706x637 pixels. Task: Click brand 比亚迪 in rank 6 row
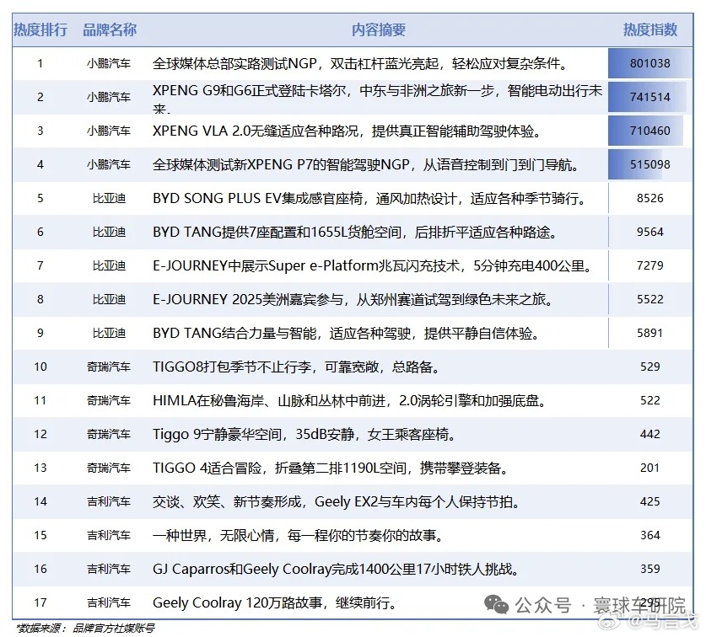coord(109,232)
